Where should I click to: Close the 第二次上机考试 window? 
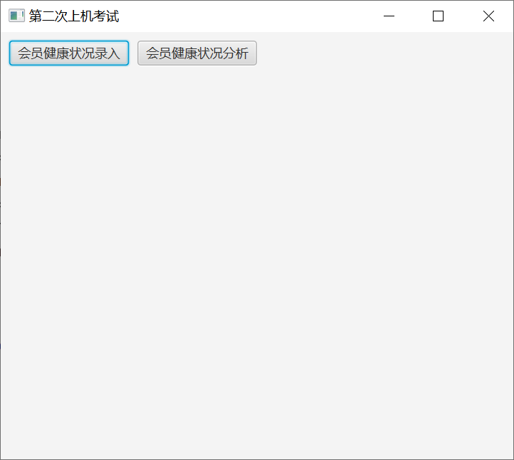point(488,16)
